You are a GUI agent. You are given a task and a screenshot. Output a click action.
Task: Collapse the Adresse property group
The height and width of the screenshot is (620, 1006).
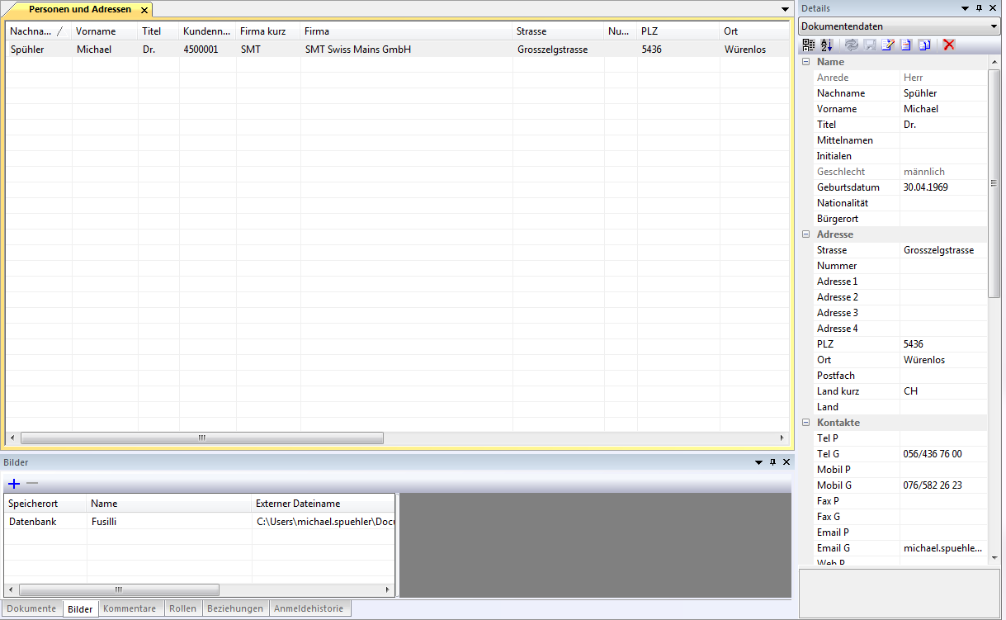[x=805, y=234]
